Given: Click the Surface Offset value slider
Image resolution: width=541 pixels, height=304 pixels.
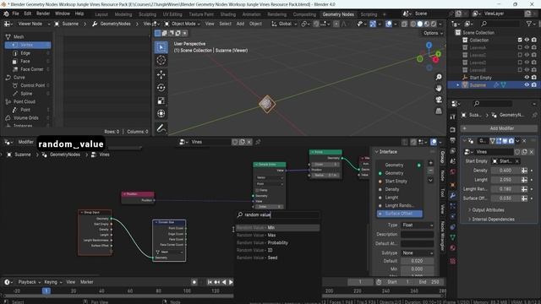Looking at the screenshot, I should point(505,198).
